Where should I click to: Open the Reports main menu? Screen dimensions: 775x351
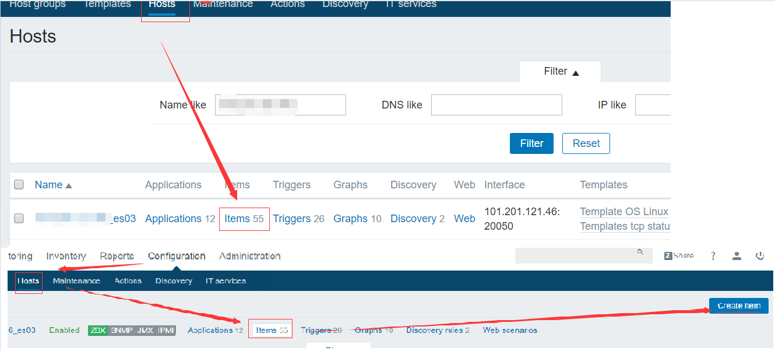pos(117,256)
